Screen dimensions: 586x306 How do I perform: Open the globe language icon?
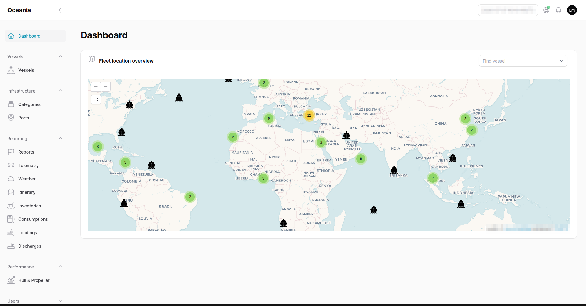point(546,10)
